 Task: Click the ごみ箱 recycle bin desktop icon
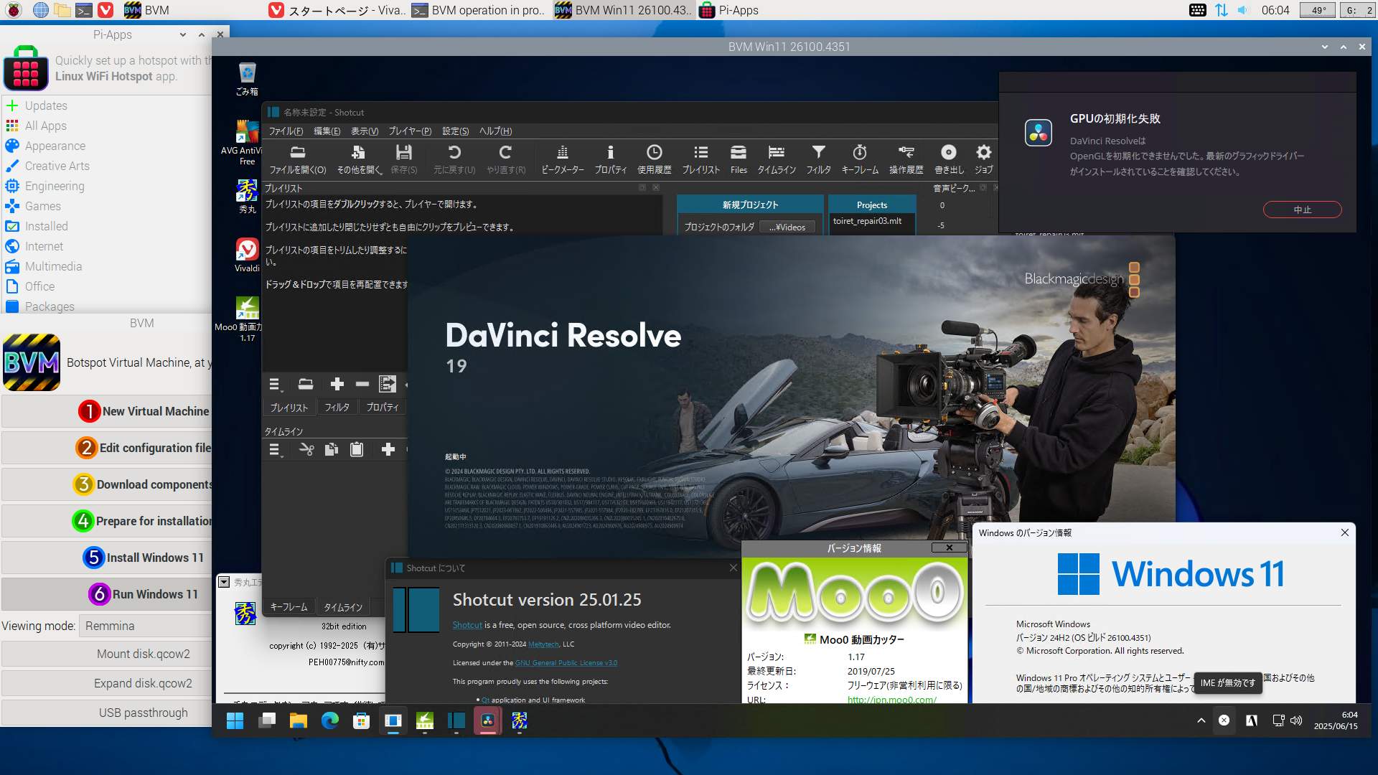click(247, 79)
